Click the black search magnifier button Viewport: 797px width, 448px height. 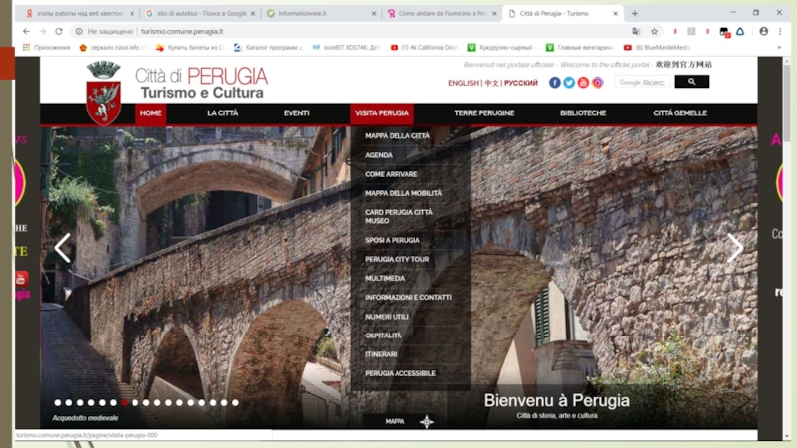pyautogui.click(x=691, y=82)
